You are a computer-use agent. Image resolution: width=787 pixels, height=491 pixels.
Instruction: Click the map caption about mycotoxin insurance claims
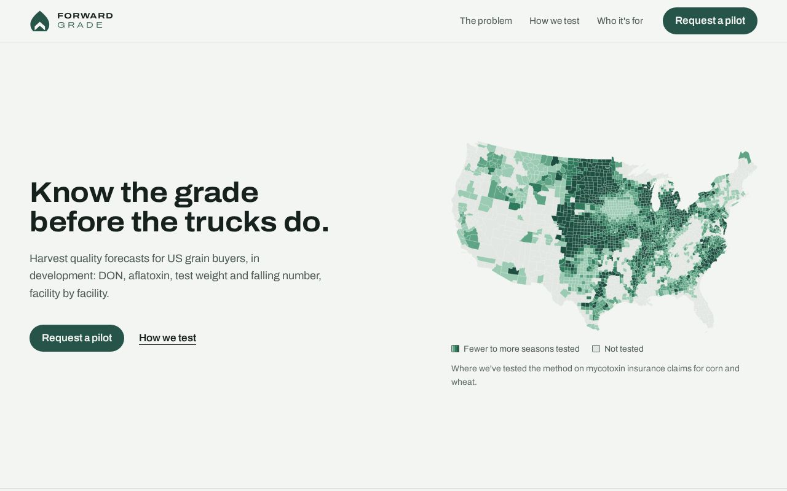coord(595,375)
